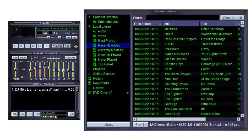251x135 pixels.
Task: Select Recently Added in library tree
Action: pos(108,45)
